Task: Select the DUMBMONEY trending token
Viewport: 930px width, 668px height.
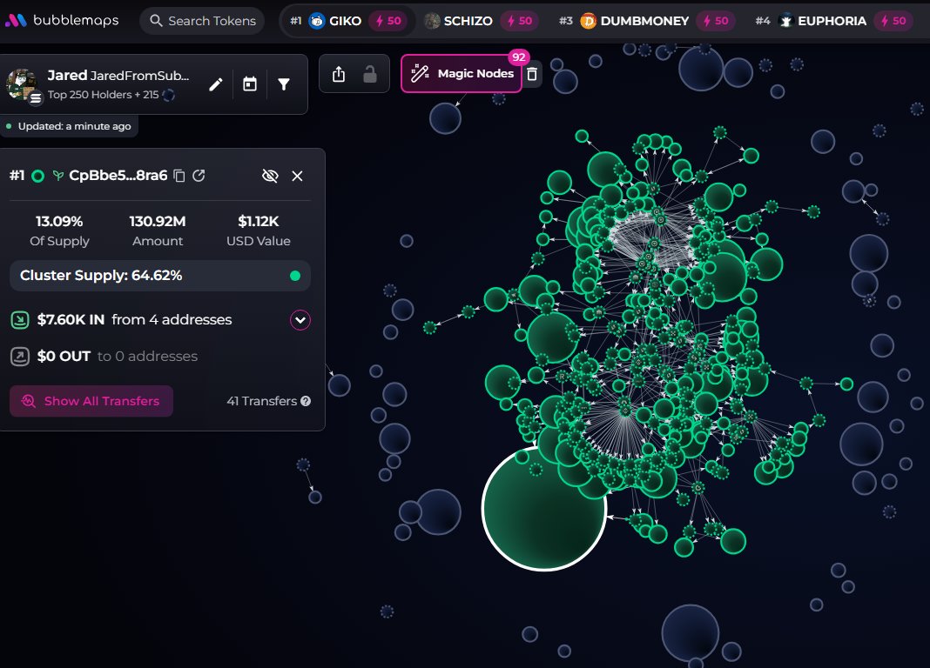Action: (x=644, y=21)
